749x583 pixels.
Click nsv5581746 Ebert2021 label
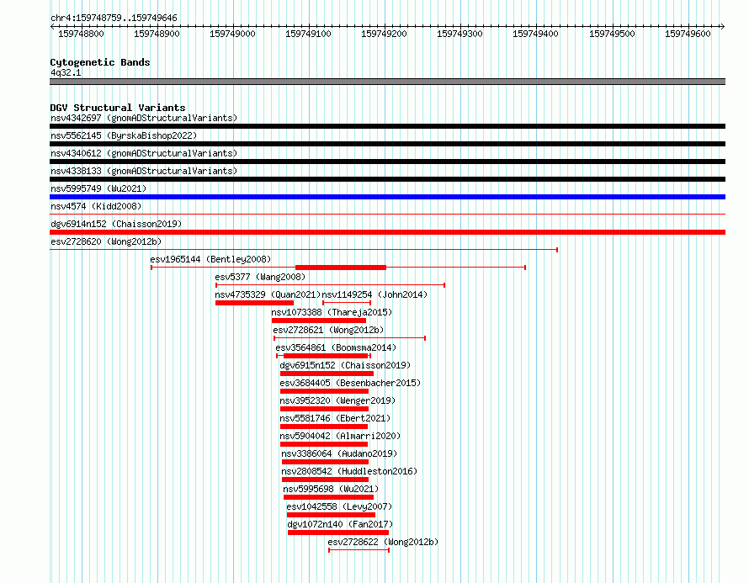335,418
